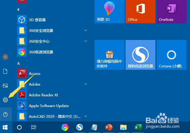Click the Adobe folder icon

(22, 84)
